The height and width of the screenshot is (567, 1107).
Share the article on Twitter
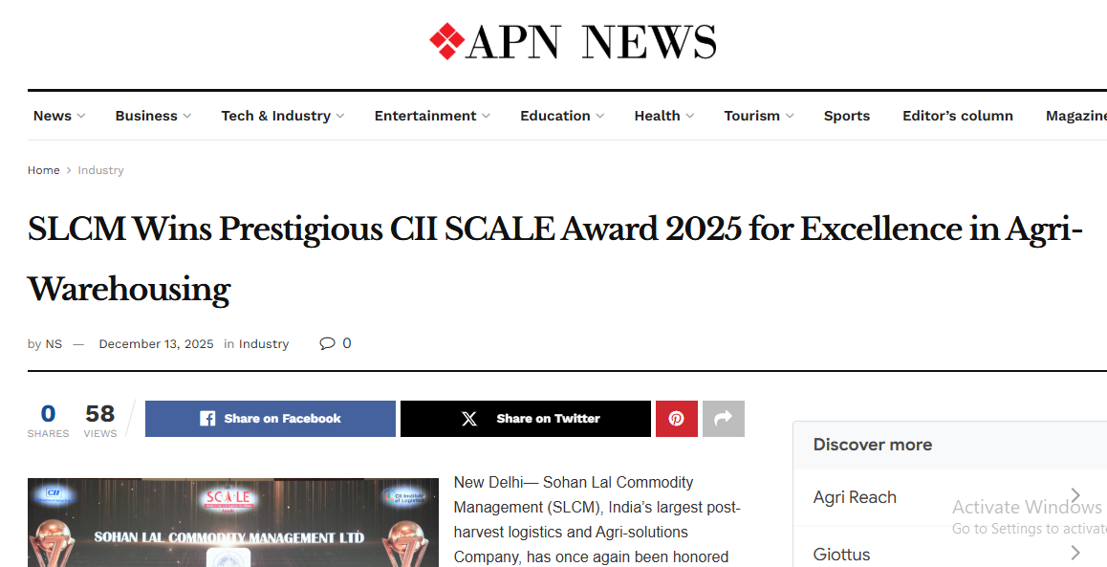[x=525, y=419]
